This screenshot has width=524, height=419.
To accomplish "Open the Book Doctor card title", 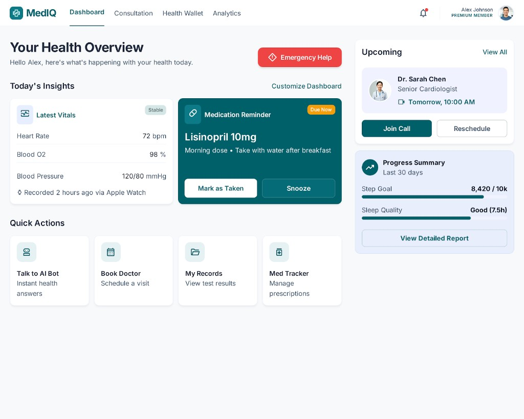I will [x=121, y=273].
